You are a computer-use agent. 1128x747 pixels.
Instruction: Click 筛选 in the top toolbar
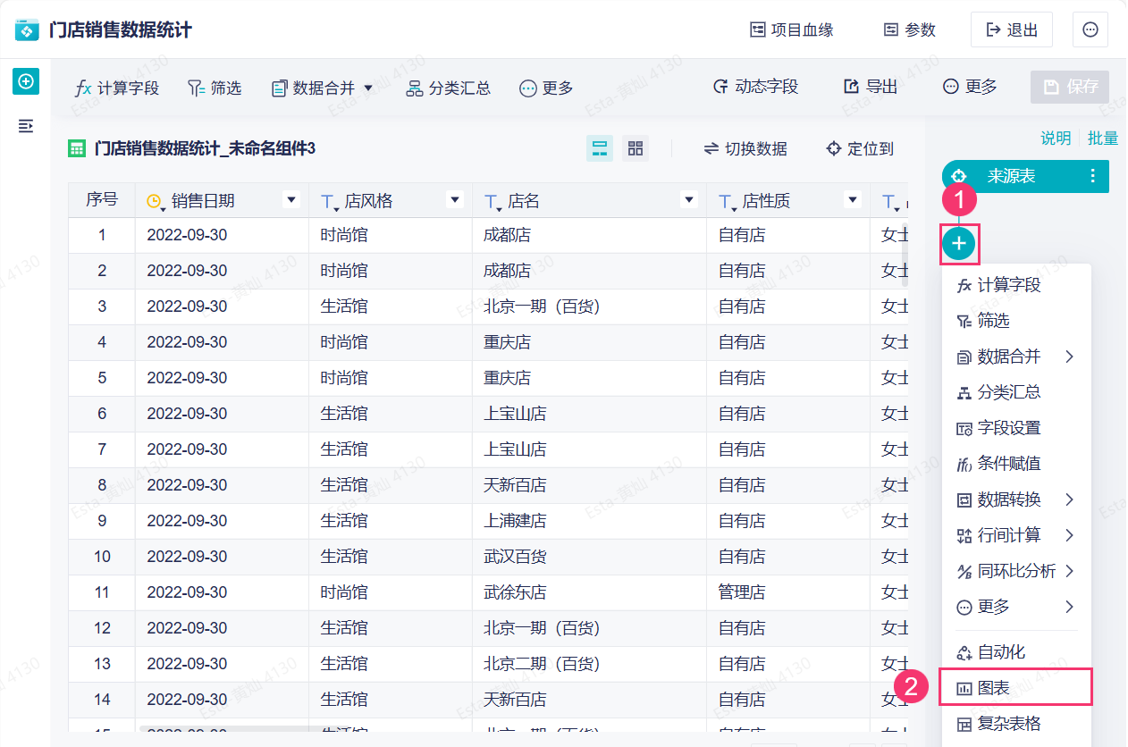215,88
